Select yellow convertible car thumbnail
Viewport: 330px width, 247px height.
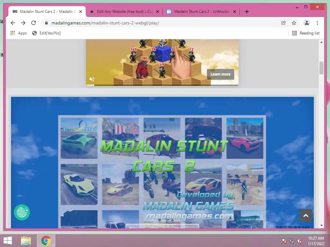pyautogui.click(x=79, y=184)
